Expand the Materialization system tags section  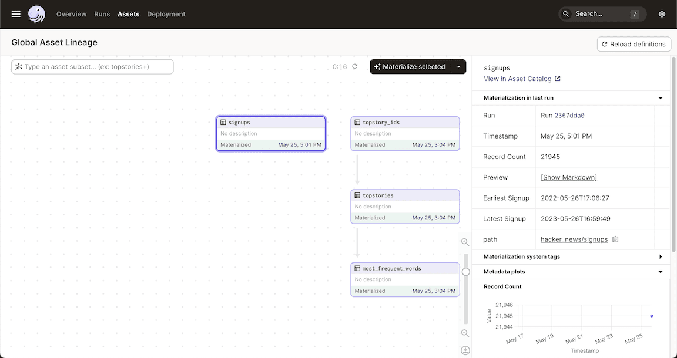point(660,256)
